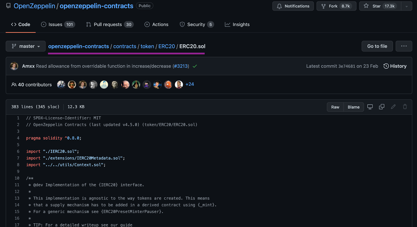
Task: Click the repository book icon
Action: pos(8,6)
